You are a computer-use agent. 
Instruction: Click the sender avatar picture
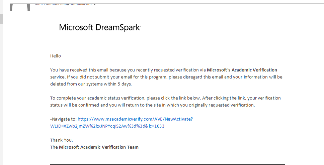[x=19, y=7]
